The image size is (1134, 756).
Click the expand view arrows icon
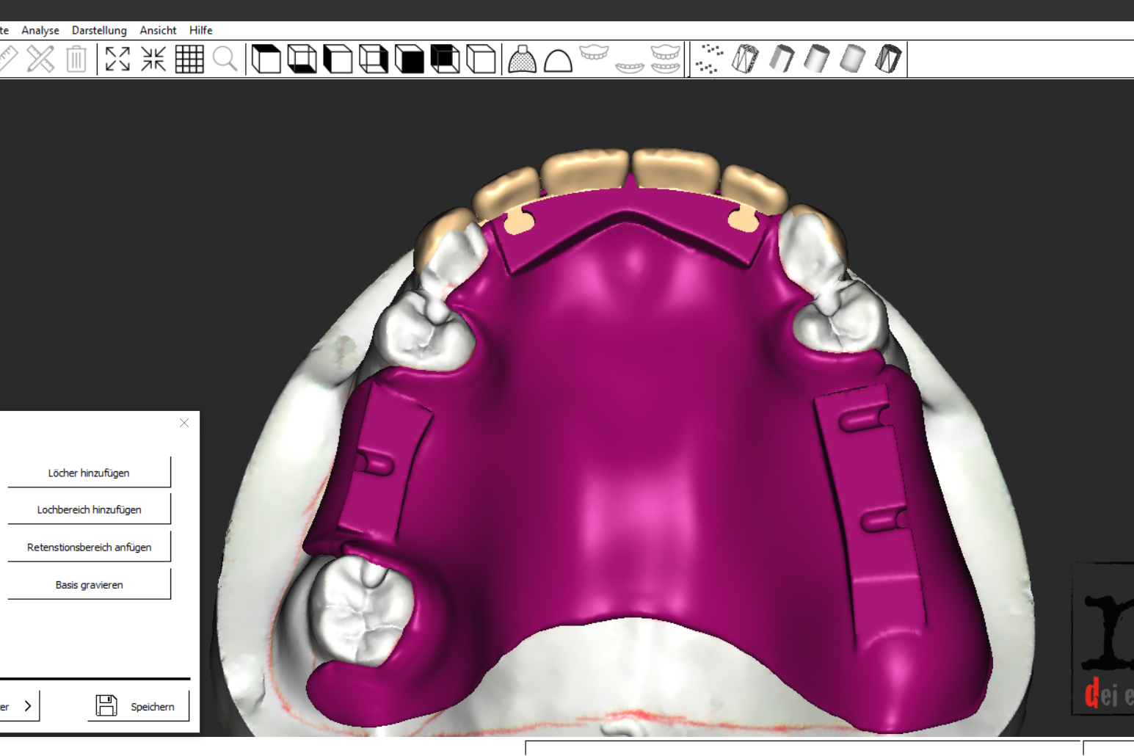[117, 59]
